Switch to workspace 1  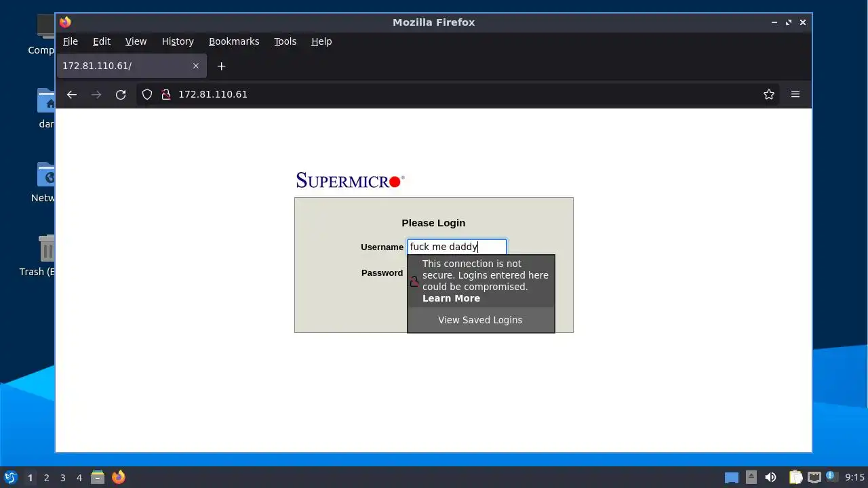30,478
